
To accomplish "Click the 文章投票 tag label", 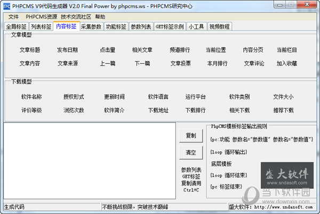I will (x=181, y=63).
